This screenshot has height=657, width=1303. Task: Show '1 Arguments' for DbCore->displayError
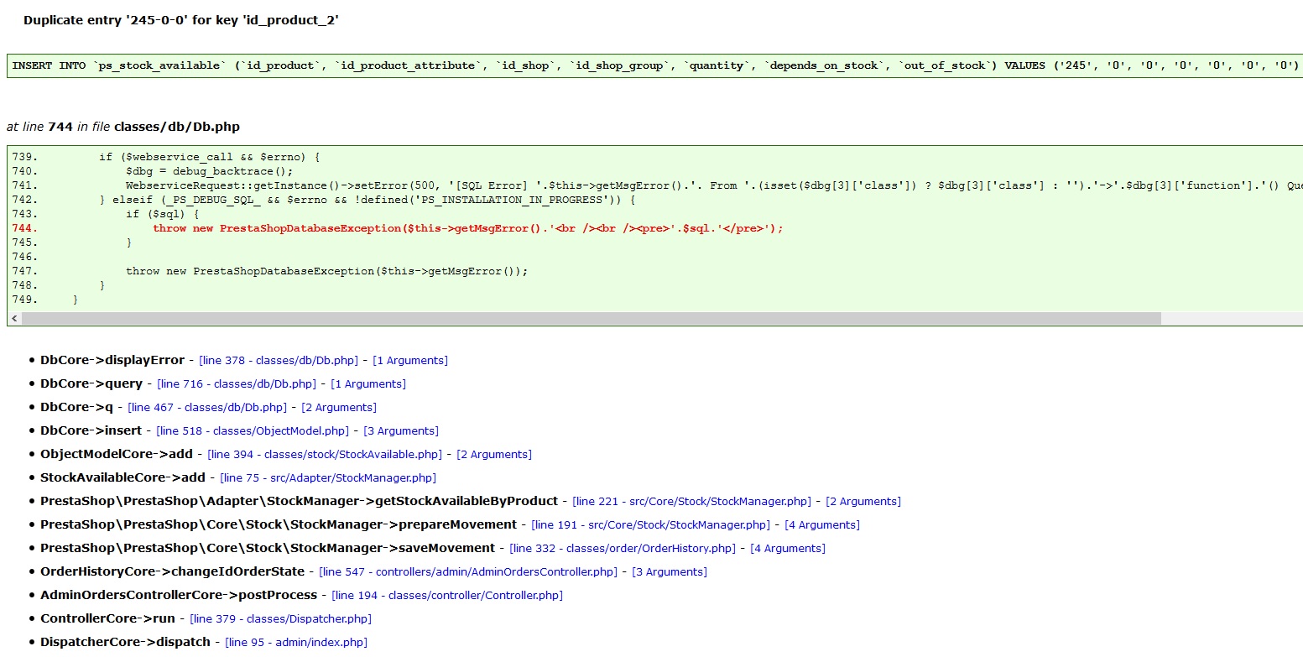tap(410, 360)
